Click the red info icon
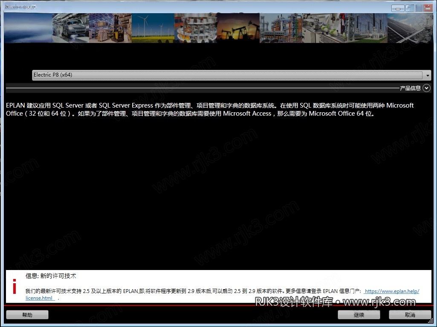 (14, 287)
